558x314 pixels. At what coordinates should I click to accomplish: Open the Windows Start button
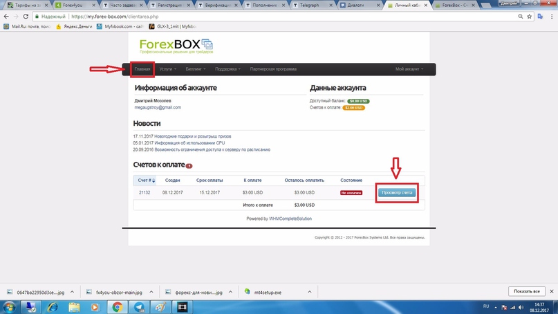pyautogui.click(x=8, y=307)
